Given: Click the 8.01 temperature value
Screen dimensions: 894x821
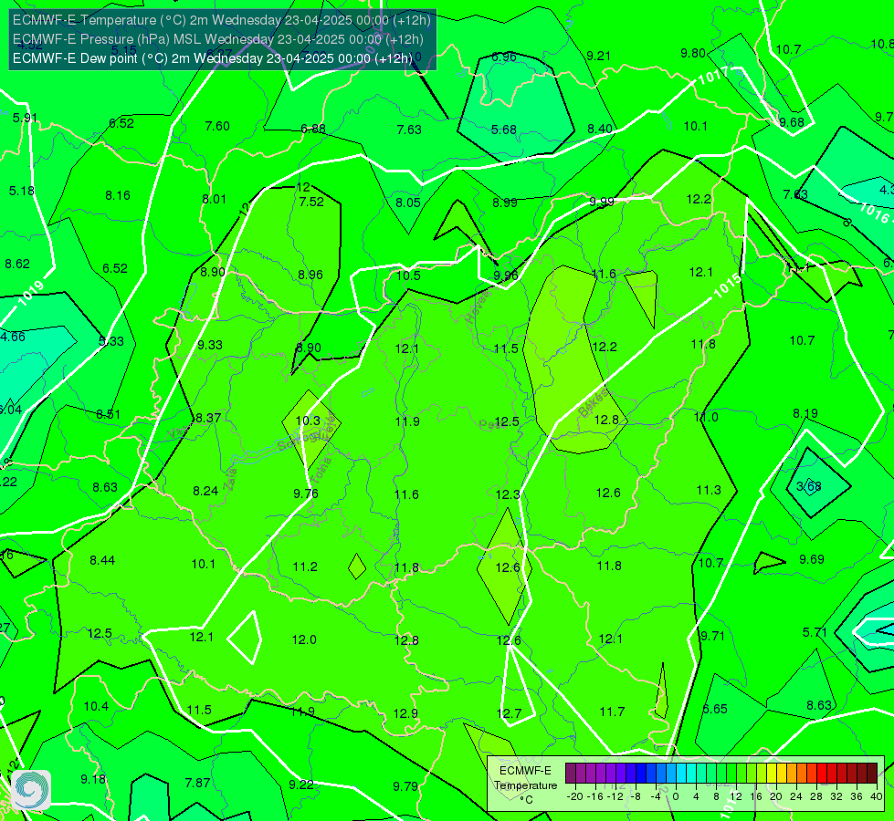Looking at the screenshot, I should click(214, 199).
